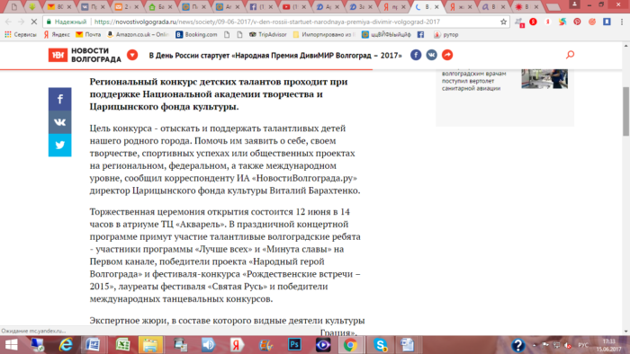Open File Explorer from taskbar

(x=150, y=345)
